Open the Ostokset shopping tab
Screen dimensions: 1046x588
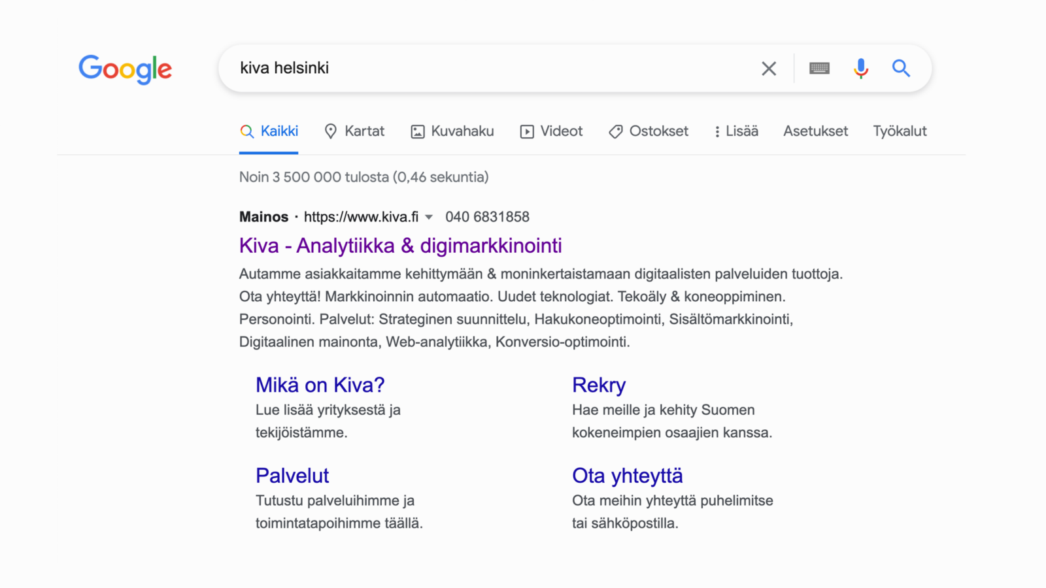tap(649, 131)
